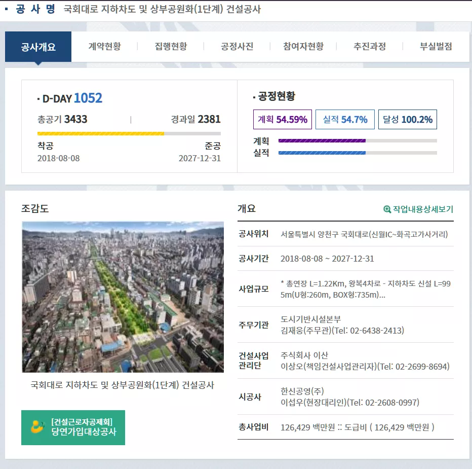Click 김재웅(주무관) contact line

click(342, 331)
